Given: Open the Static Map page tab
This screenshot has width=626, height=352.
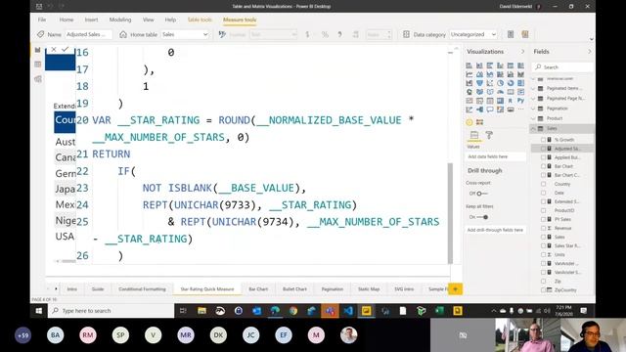Looking at the screenshot, I should point(369,289).
